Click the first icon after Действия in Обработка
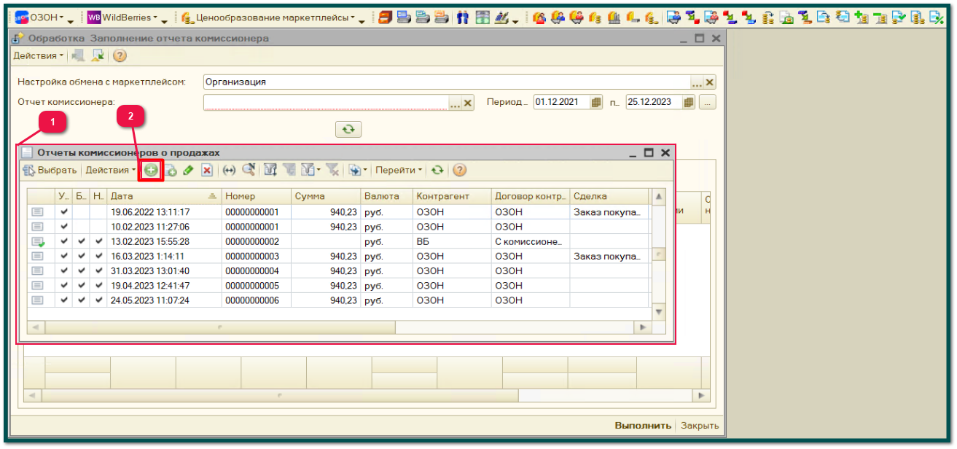 (79, 55)
